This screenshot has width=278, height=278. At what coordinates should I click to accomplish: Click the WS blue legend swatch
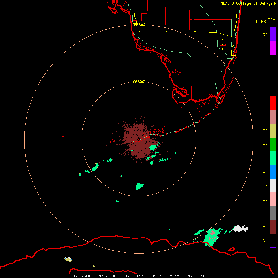[x=273, y=172]
